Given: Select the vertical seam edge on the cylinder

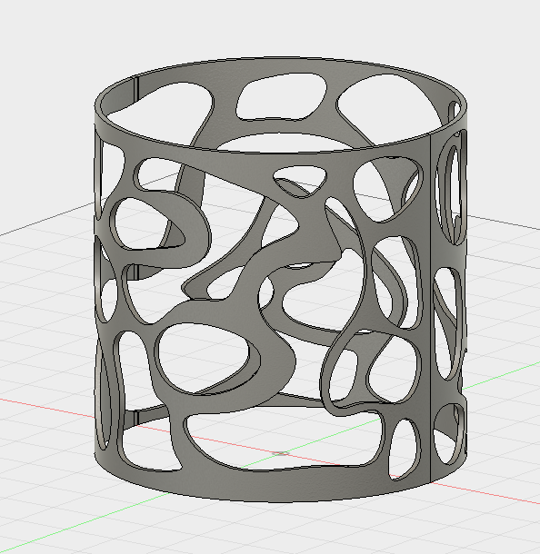Looking at the screenshot, I should point(430,309).
